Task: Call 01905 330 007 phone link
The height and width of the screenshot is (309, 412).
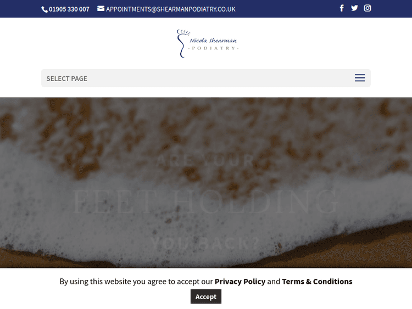Action: [69, 9]
